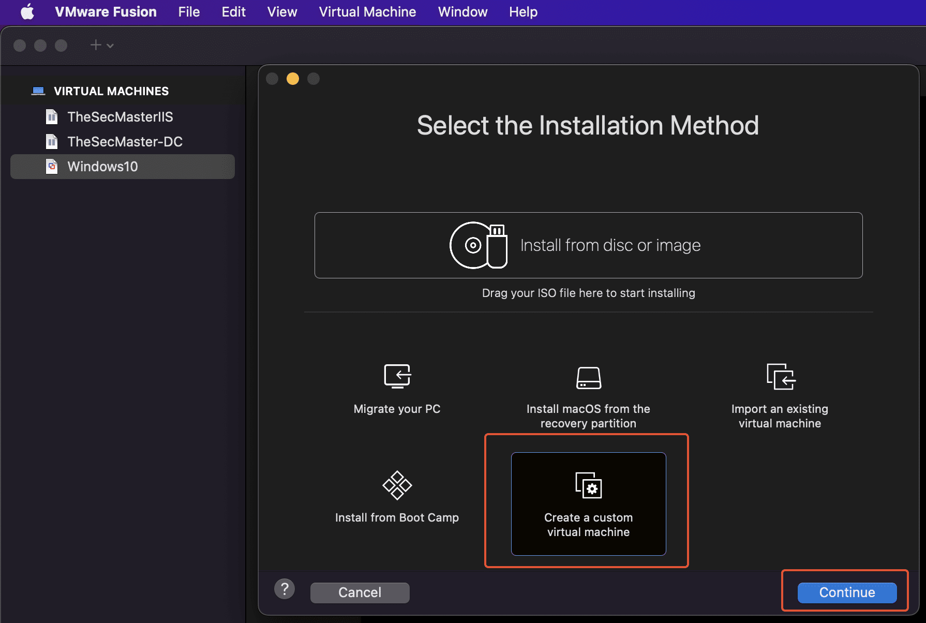Select Install macOS from the recovery partition
Image resolution: width=926 pixels, height=623 pixels.
589,416
